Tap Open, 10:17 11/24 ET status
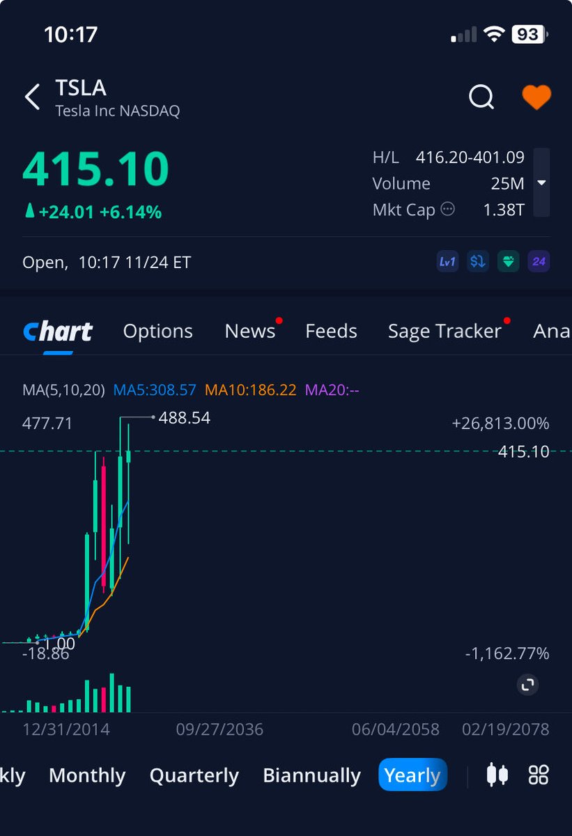 (107, 263)
